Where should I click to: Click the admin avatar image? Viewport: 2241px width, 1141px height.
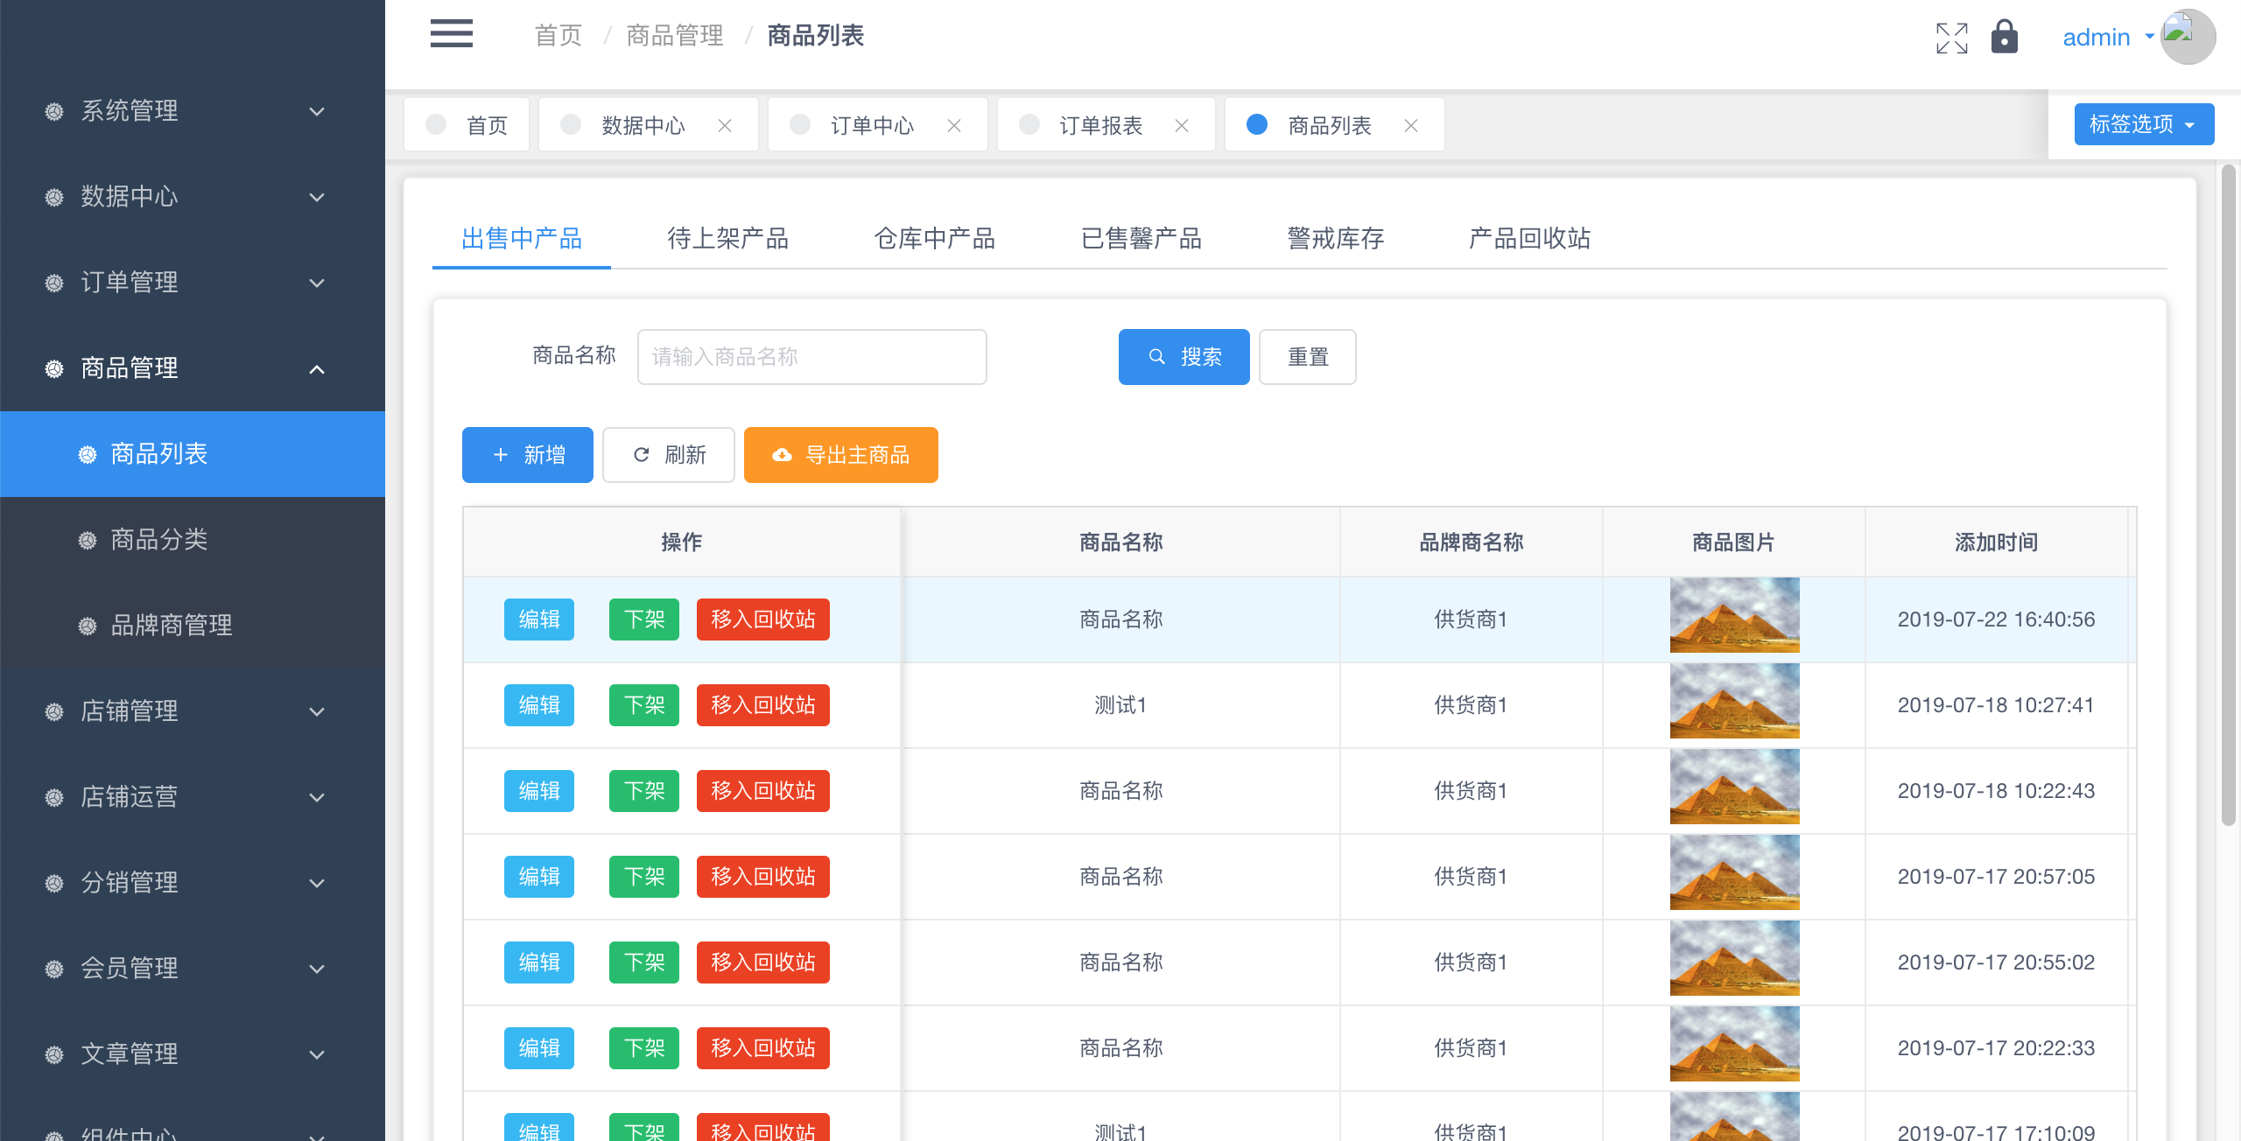point(2187,37)
